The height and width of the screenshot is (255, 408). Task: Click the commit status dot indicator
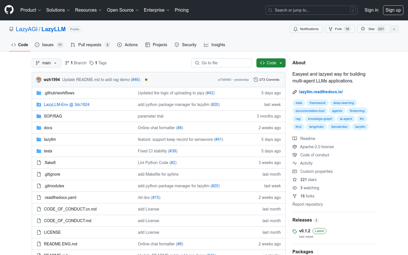tap(146, 80)
